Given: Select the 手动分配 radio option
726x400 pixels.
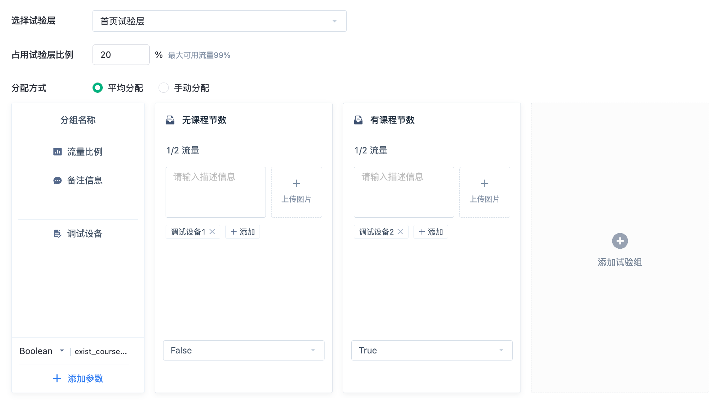Looking at the screenshot, I should (163, 88).
